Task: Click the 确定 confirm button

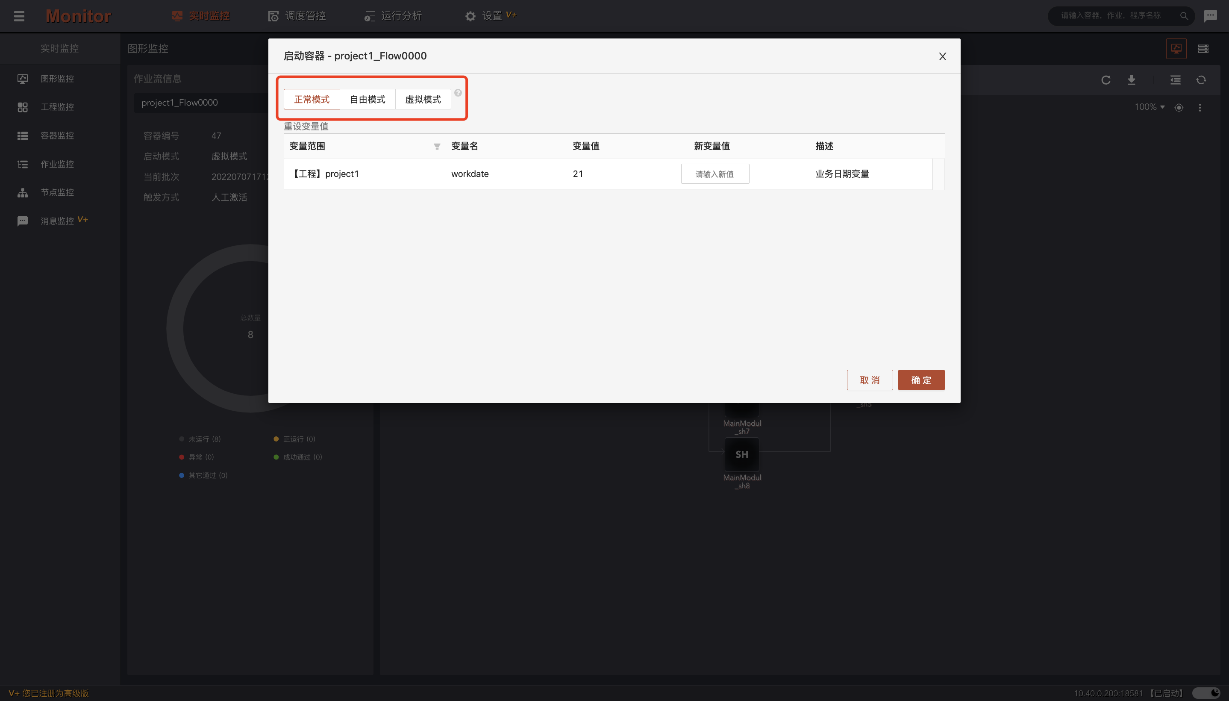Action: coord(920,380)
